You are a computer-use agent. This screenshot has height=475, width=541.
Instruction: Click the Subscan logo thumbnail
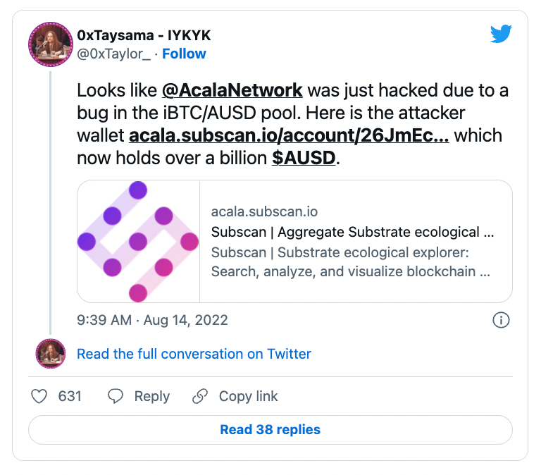(x=139, y=241)
